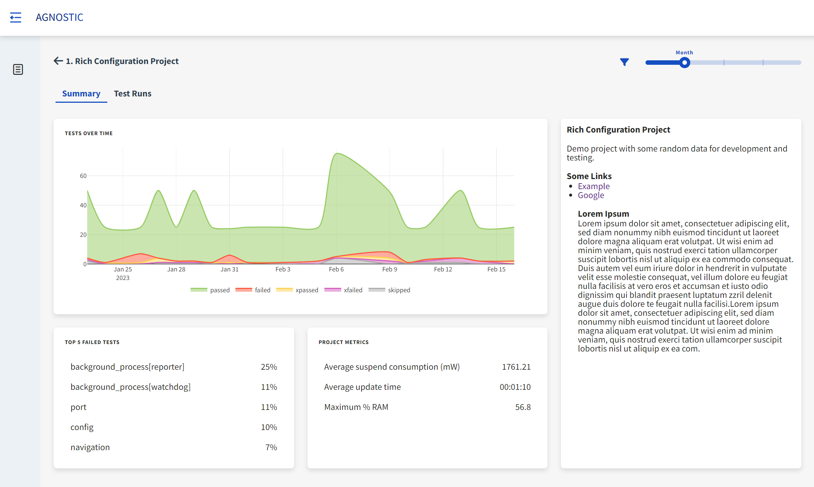Toggle the skipped legend entry

tap(389, 290)
